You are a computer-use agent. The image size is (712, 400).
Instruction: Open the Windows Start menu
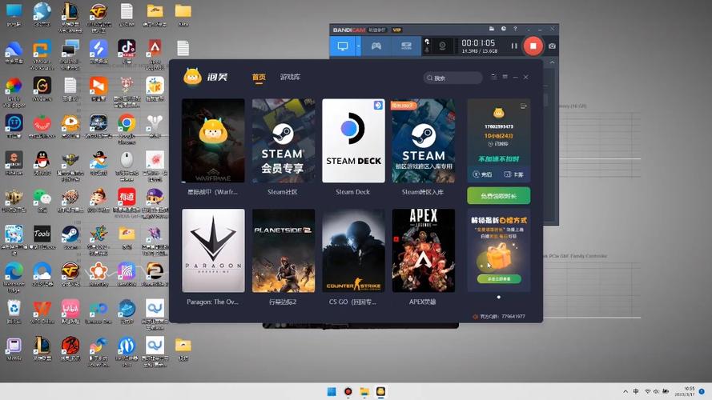(x=332, y=391)
